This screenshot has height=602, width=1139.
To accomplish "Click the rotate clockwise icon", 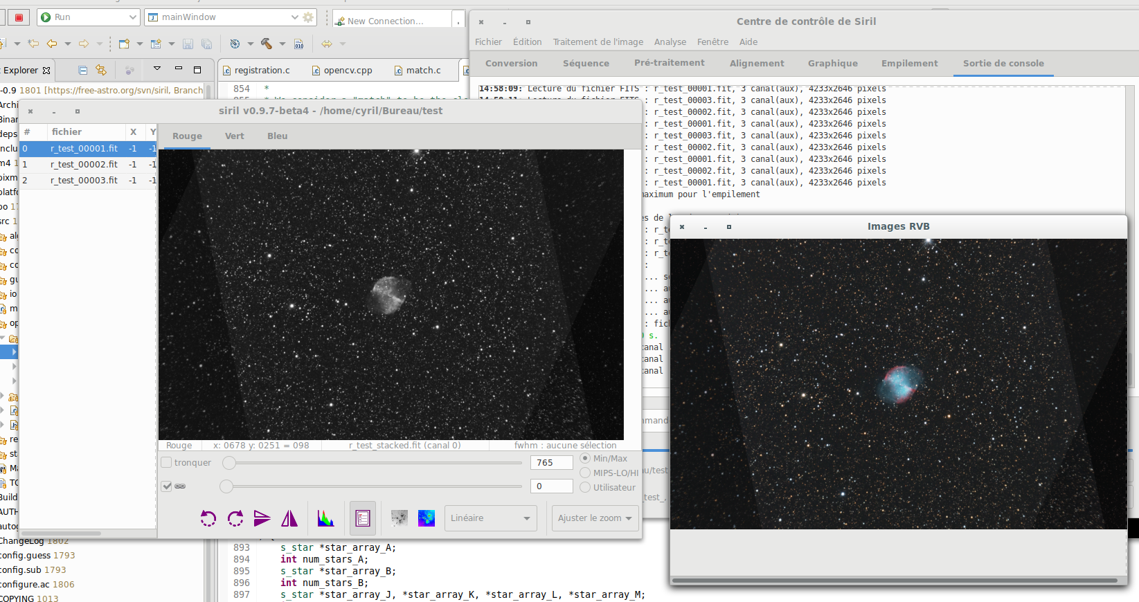I will tap(235, 518).
